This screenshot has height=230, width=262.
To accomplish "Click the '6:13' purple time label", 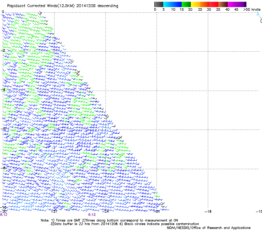I will pyautogui.click(x=92, y=215).
